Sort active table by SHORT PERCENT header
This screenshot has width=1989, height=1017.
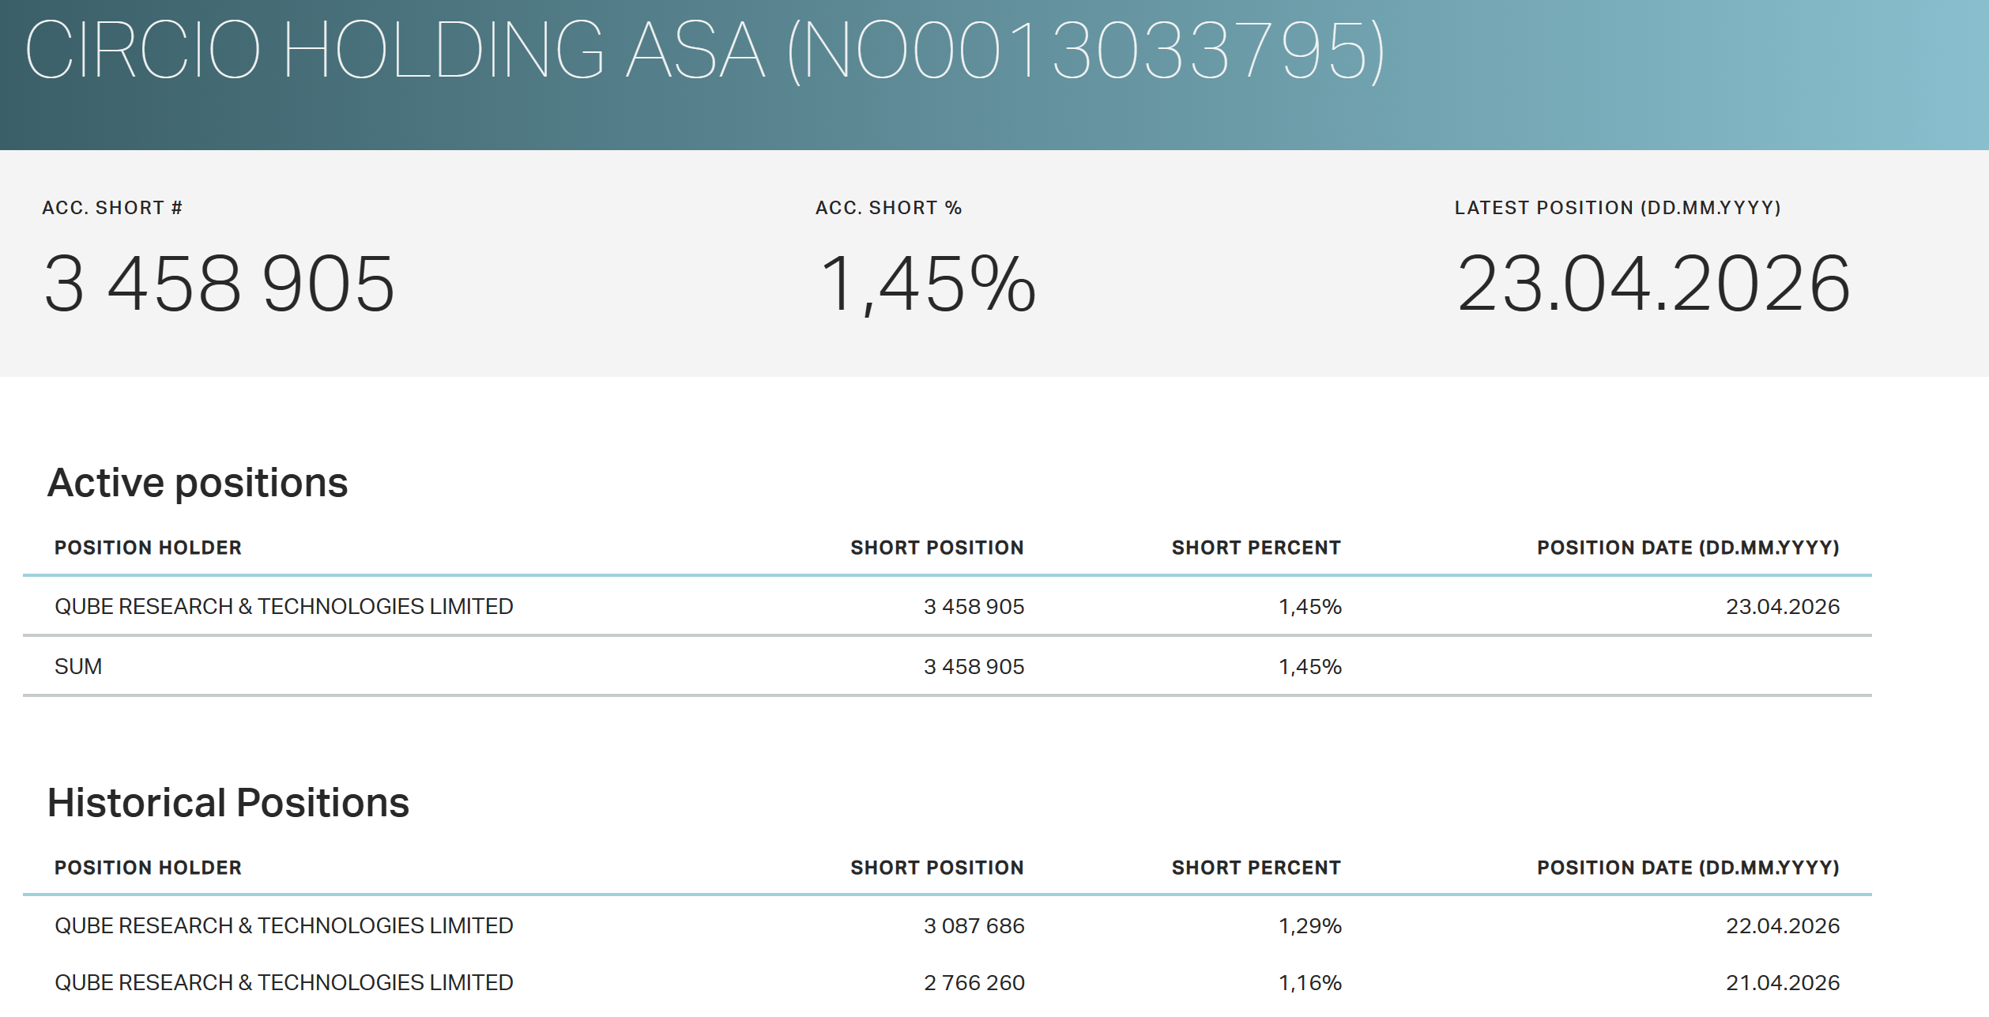point(1256,548)
